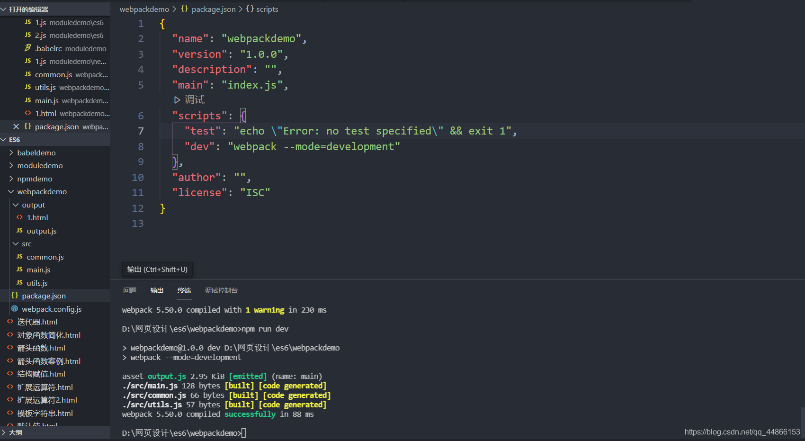Viewport: 805px width, 441px height.
Task: Click line number 7 in gutter
Action: point(141,131)
